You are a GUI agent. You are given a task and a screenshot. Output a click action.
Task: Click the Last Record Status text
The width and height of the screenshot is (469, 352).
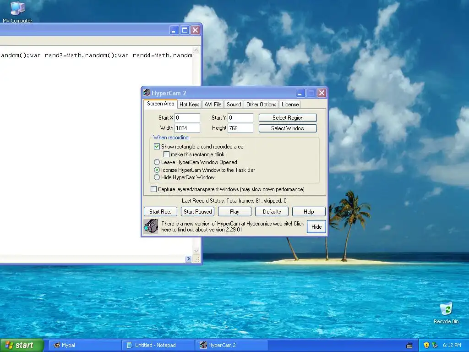[x=234, y=201]
